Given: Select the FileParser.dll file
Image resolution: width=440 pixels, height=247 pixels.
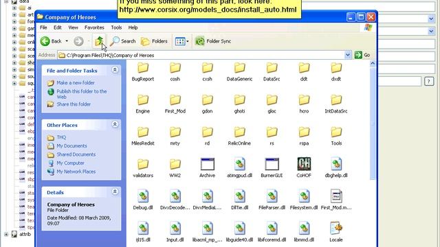Looking at the screenshot, I should pos(272,200).
